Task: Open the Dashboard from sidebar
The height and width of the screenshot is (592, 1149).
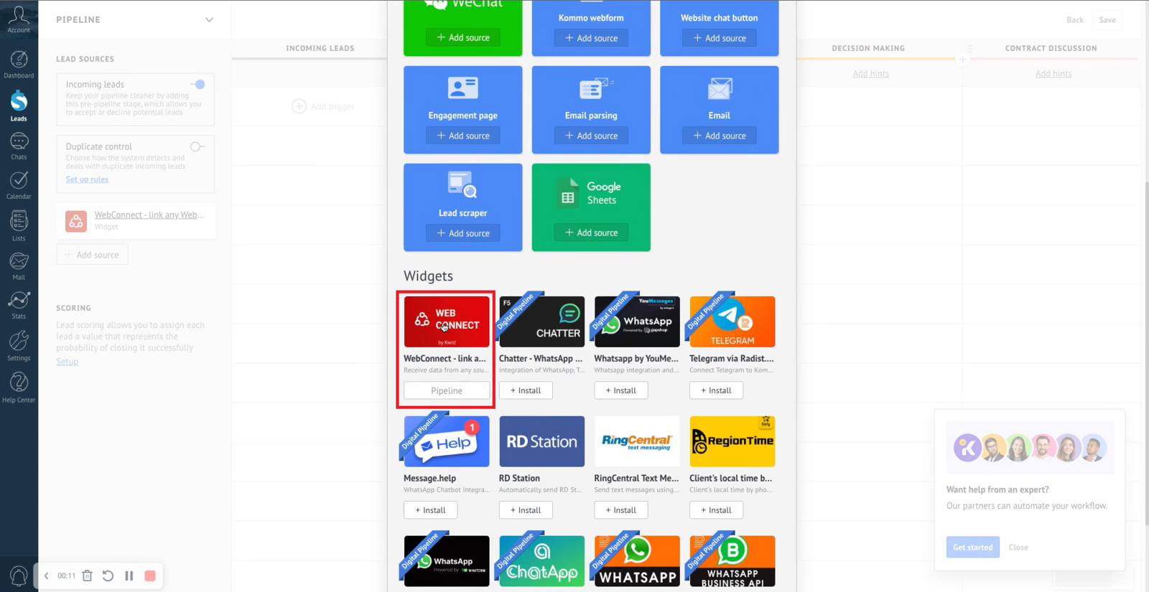Action: click(19, 64)
